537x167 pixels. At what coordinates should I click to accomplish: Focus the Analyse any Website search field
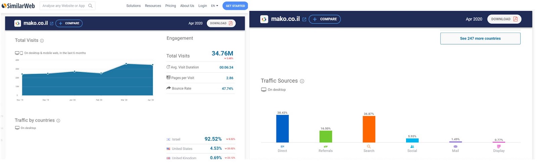[67, 6]
